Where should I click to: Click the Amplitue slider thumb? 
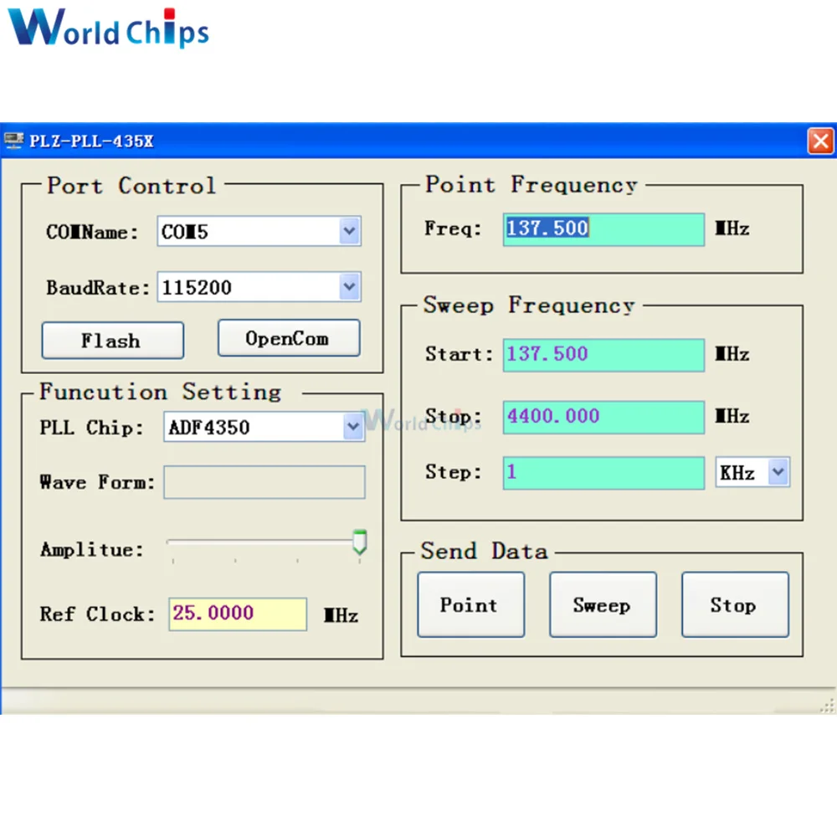[x=360, y=542]
